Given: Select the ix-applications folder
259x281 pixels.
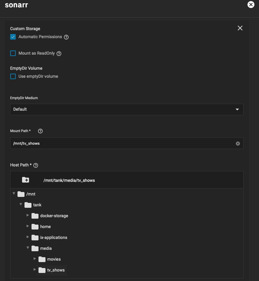Looking at the screenshot, I should point(49,238).
